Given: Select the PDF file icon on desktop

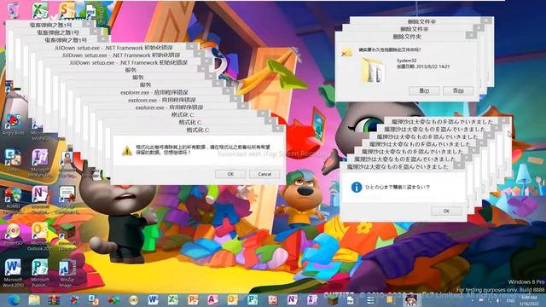Looking at the screenshot, I should point(91,11).
